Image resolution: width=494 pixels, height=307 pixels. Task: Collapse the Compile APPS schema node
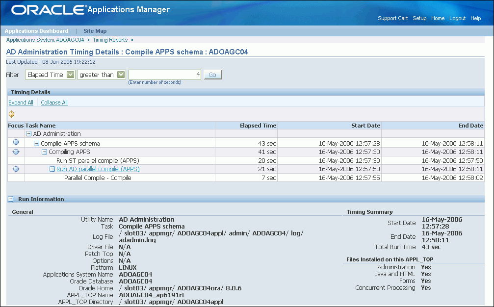(36, 144)
